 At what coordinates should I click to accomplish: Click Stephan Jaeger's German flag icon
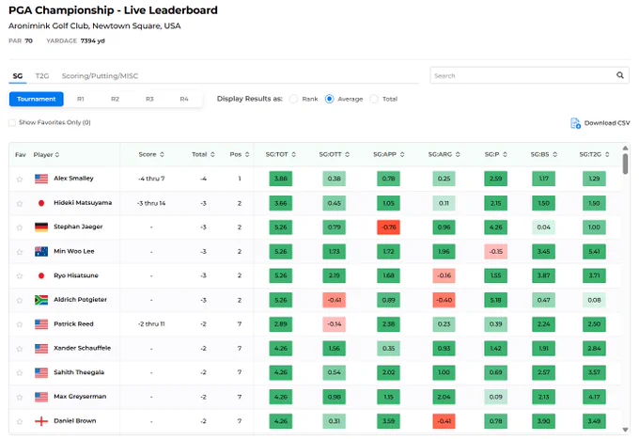click(41, 227)
